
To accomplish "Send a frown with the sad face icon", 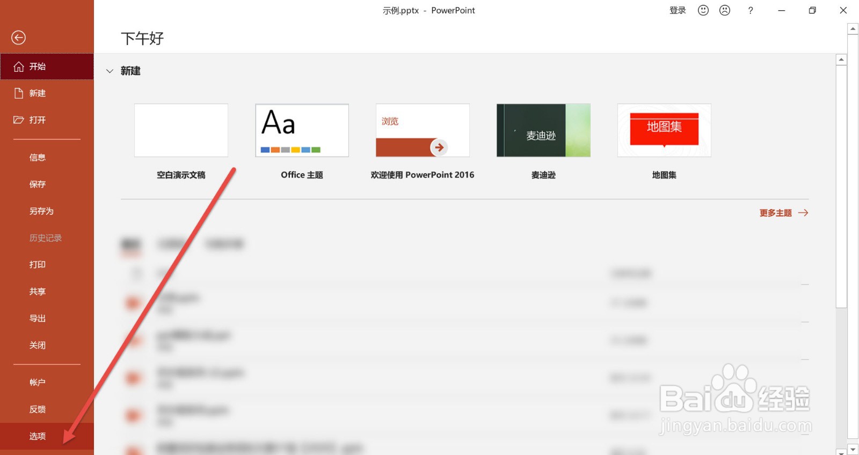I will [x=725, y=10].
